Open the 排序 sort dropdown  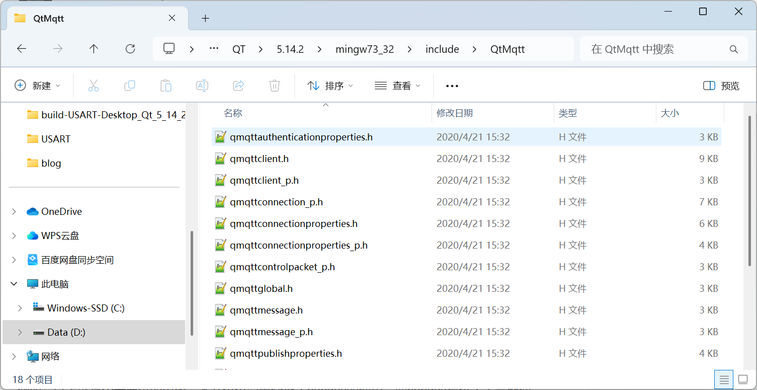[x=330, y=86]
